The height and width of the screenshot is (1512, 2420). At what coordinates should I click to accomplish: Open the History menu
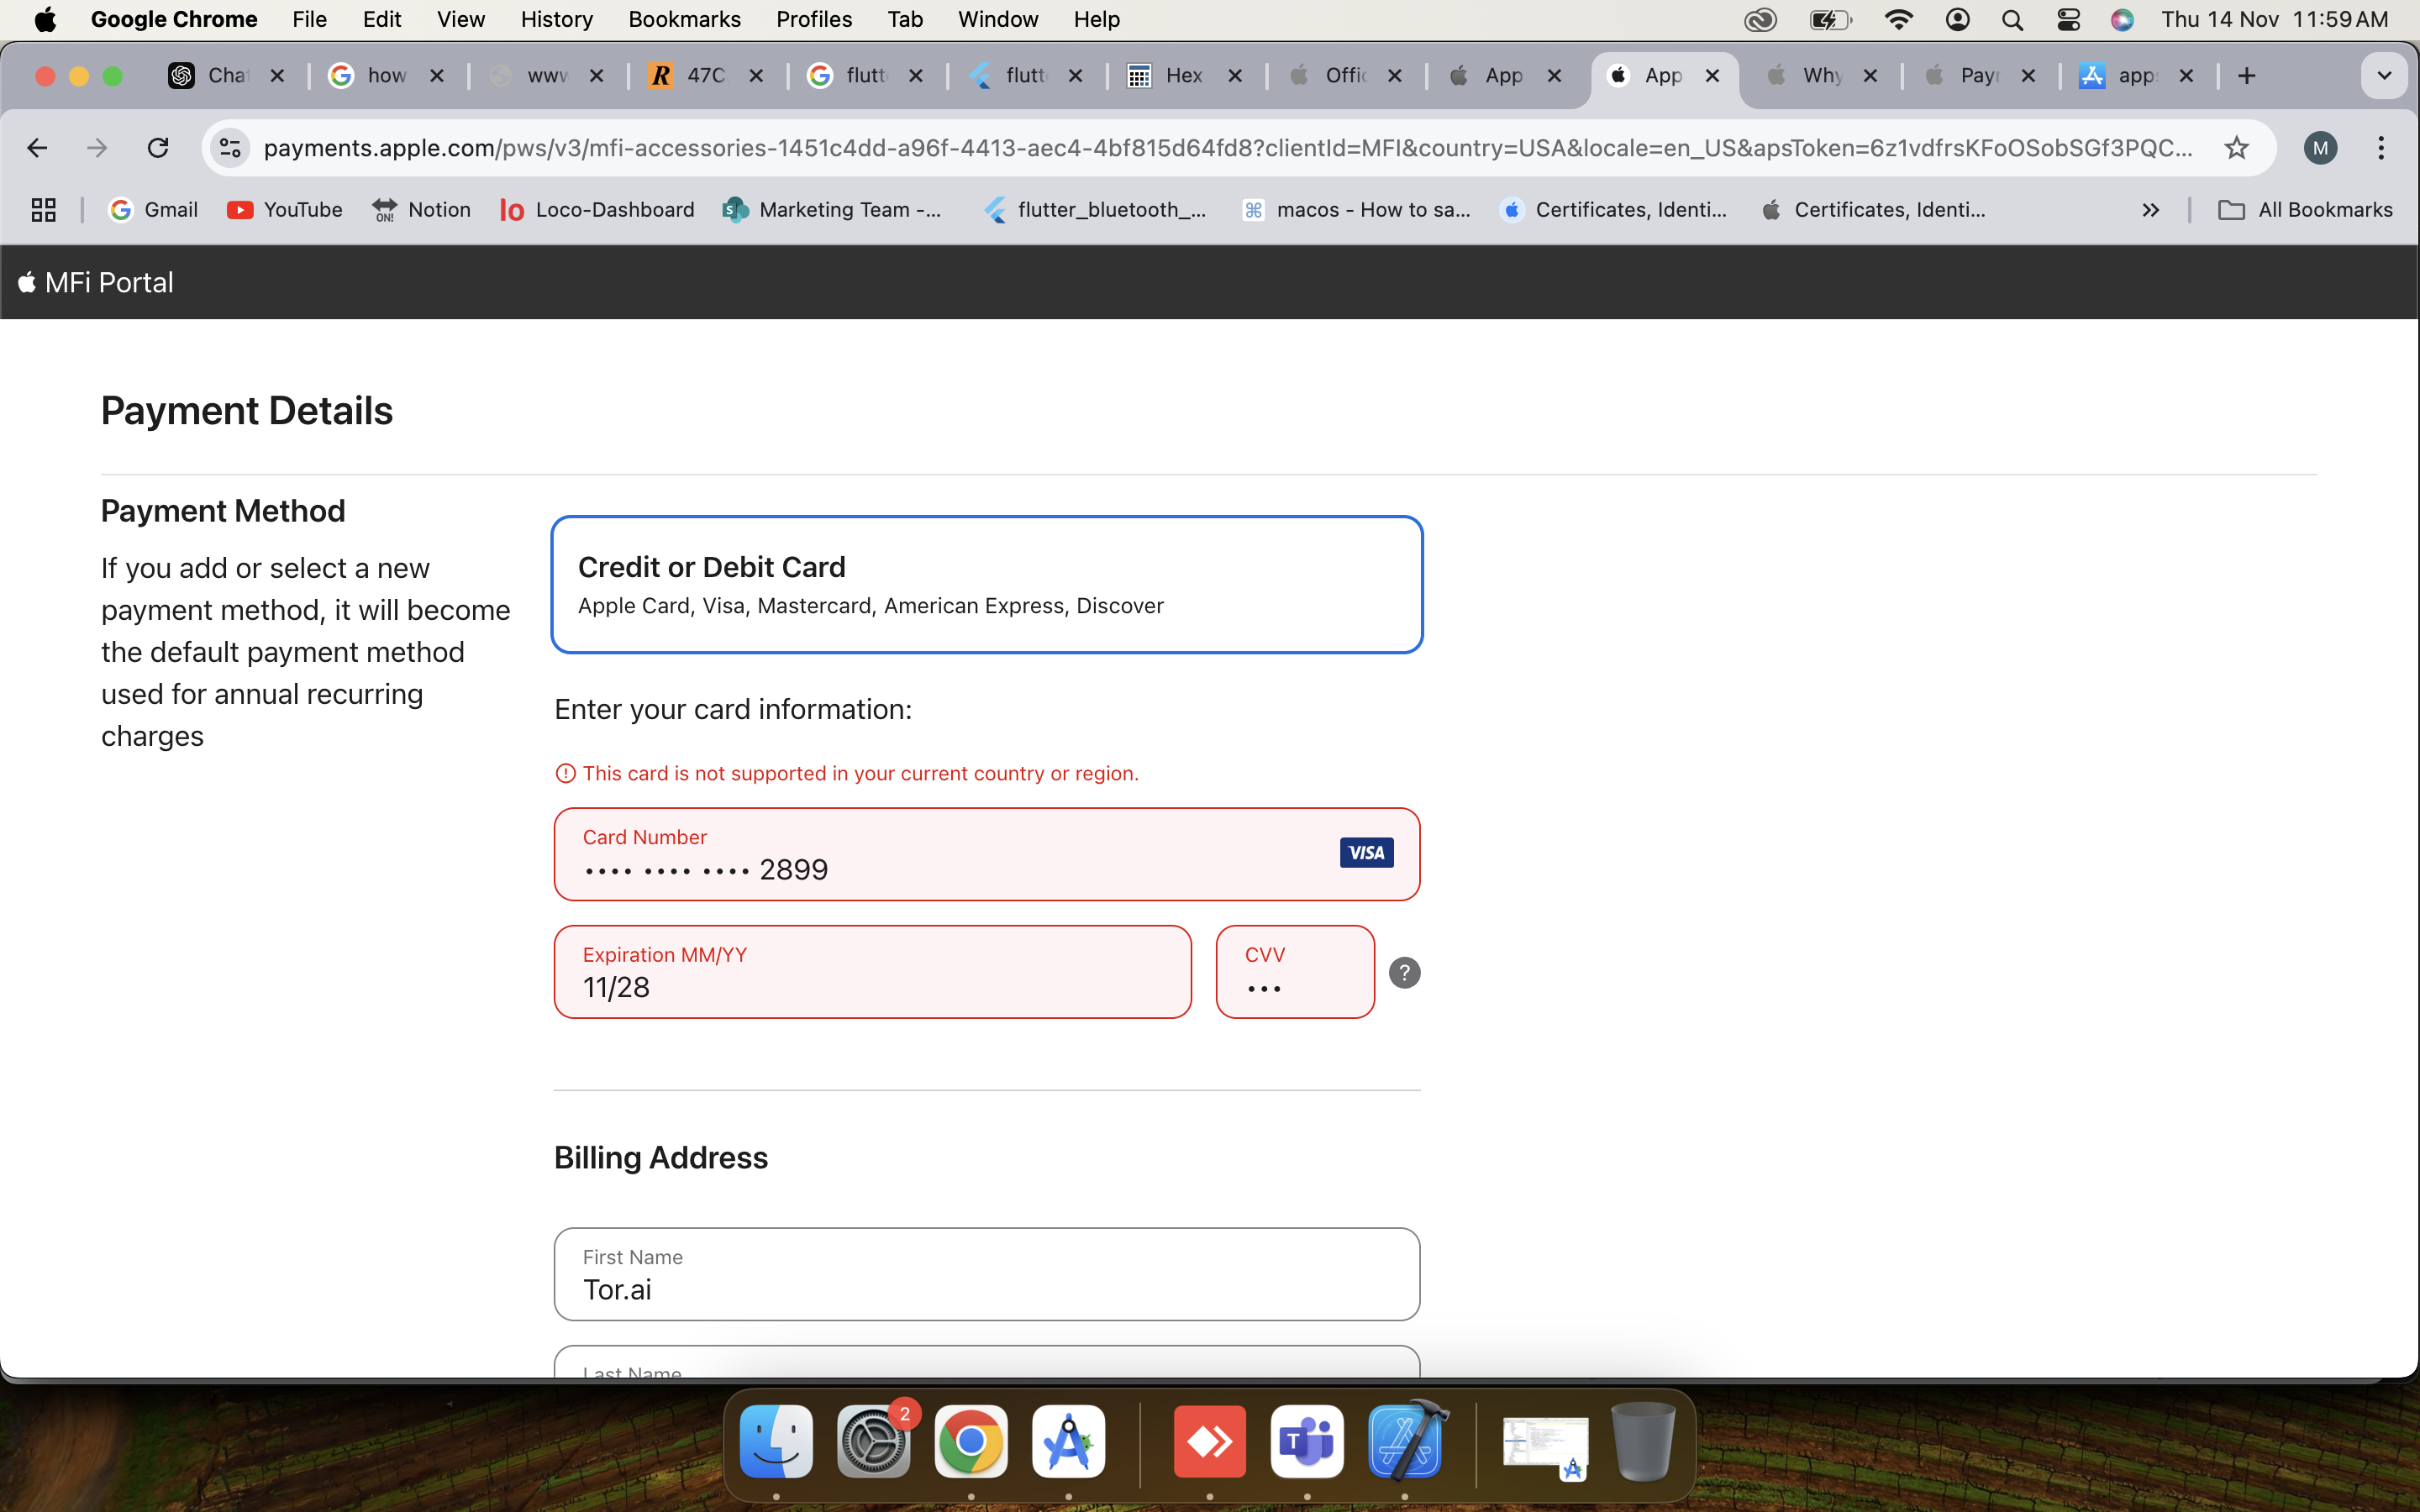(x=556, y=19)
